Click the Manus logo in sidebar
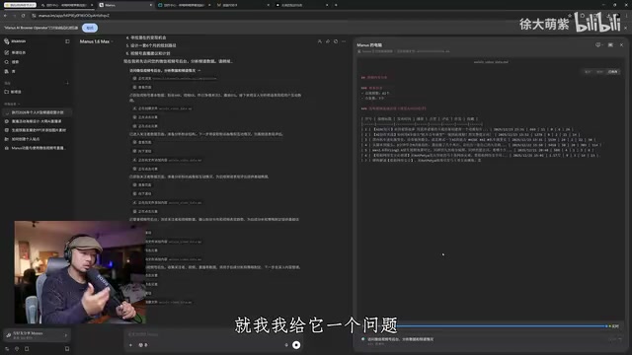The height and width of the screenshot is (355, 632). (15, 41)
